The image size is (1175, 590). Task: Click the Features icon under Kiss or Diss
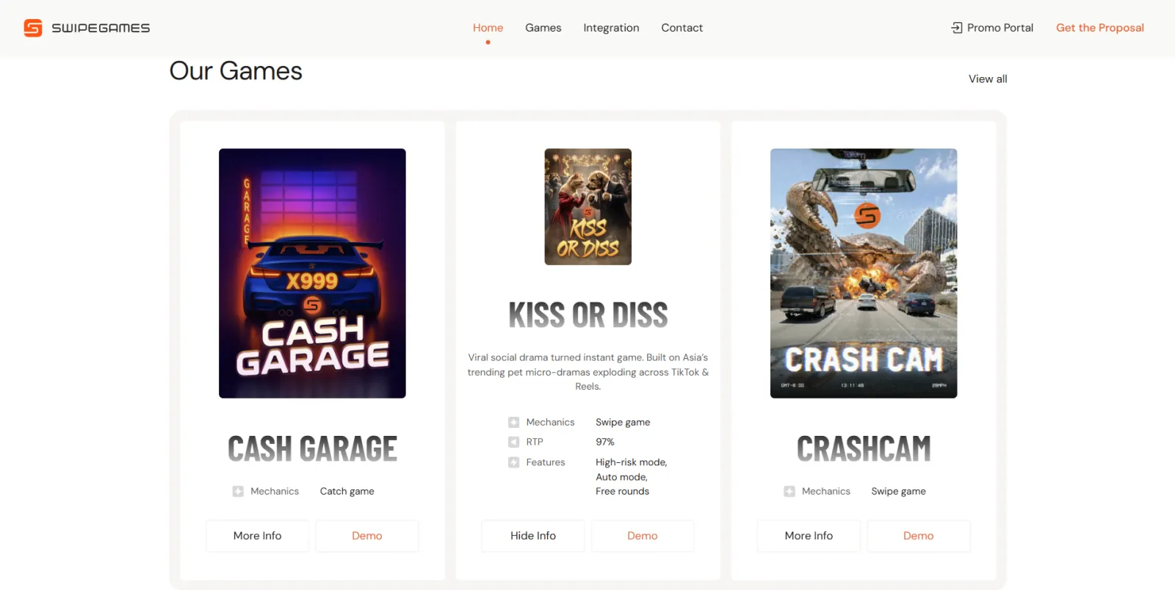514,462
